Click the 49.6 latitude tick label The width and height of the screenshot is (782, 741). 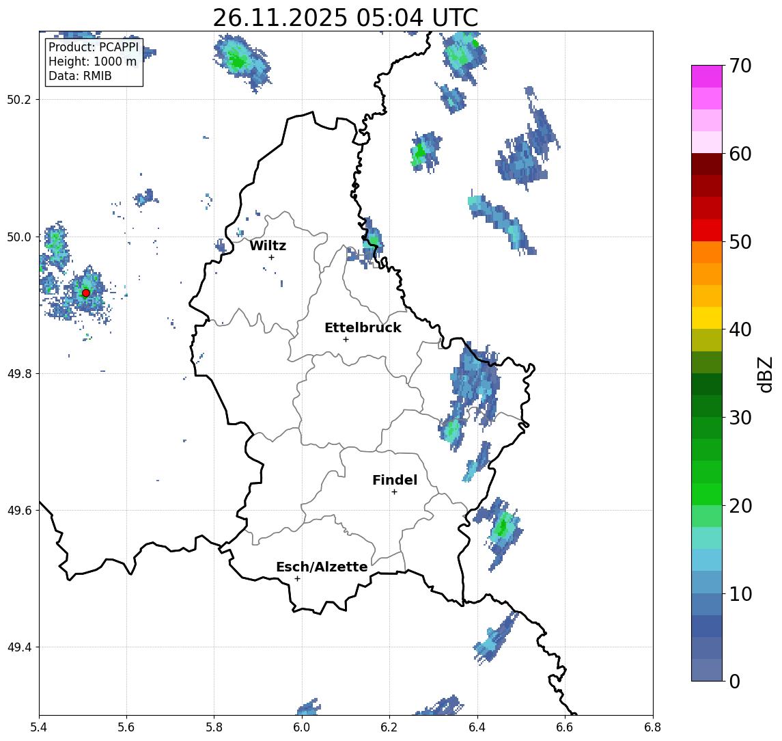[x=19, y=511]
